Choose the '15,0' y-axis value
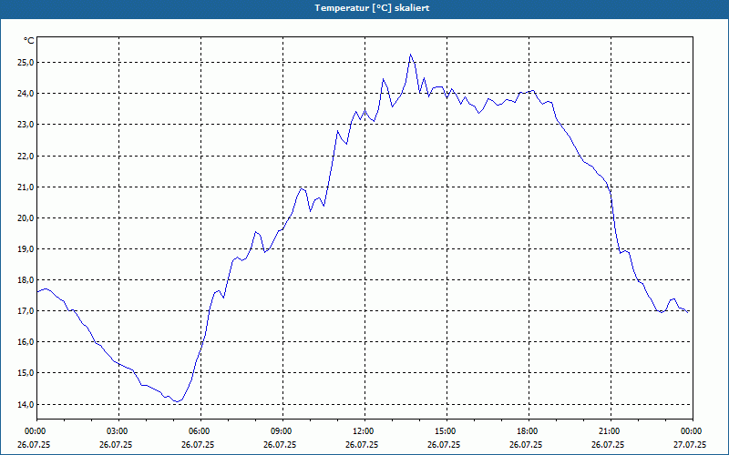 pyautogui.click(x=24, y=373)
